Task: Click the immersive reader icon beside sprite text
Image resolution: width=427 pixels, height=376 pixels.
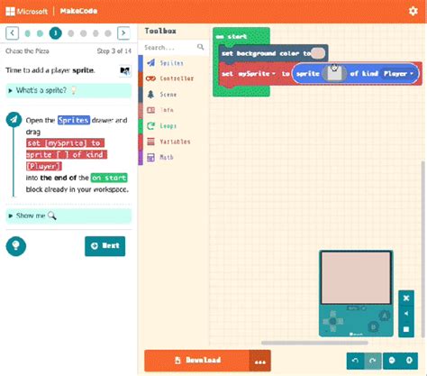Action: [125, 70]
